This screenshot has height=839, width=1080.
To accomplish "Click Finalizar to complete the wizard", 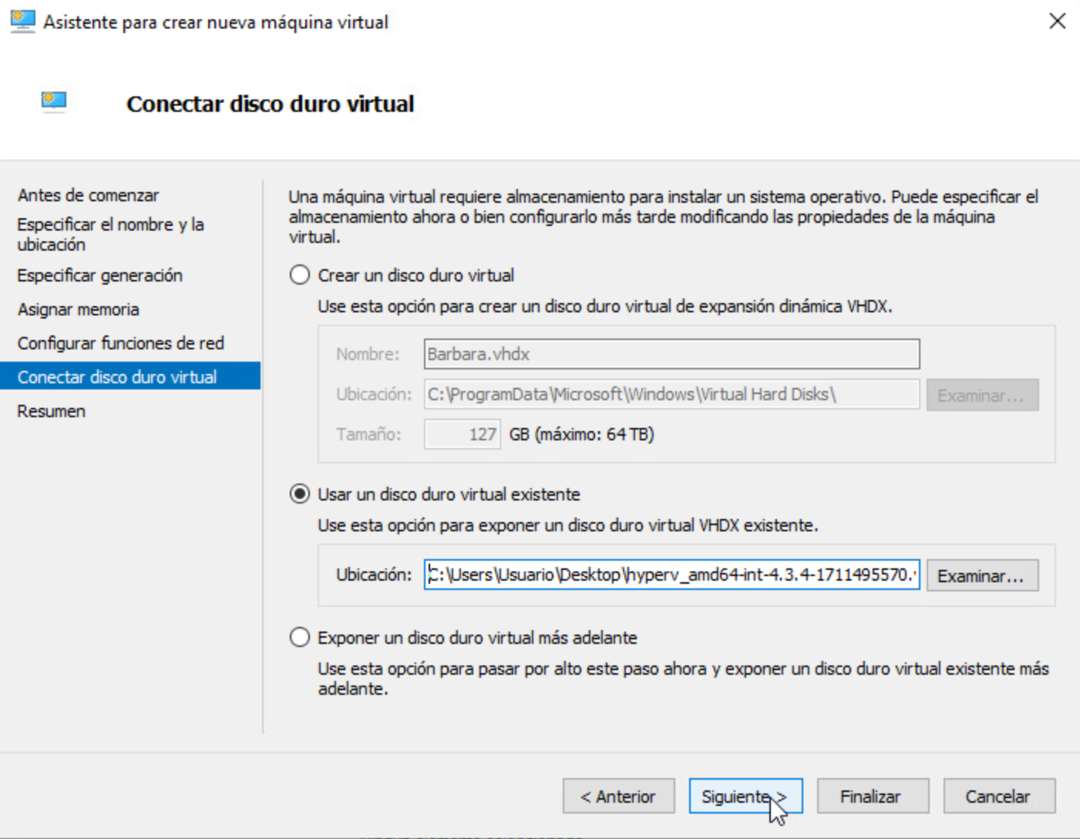I will click(x=872, y=796).
